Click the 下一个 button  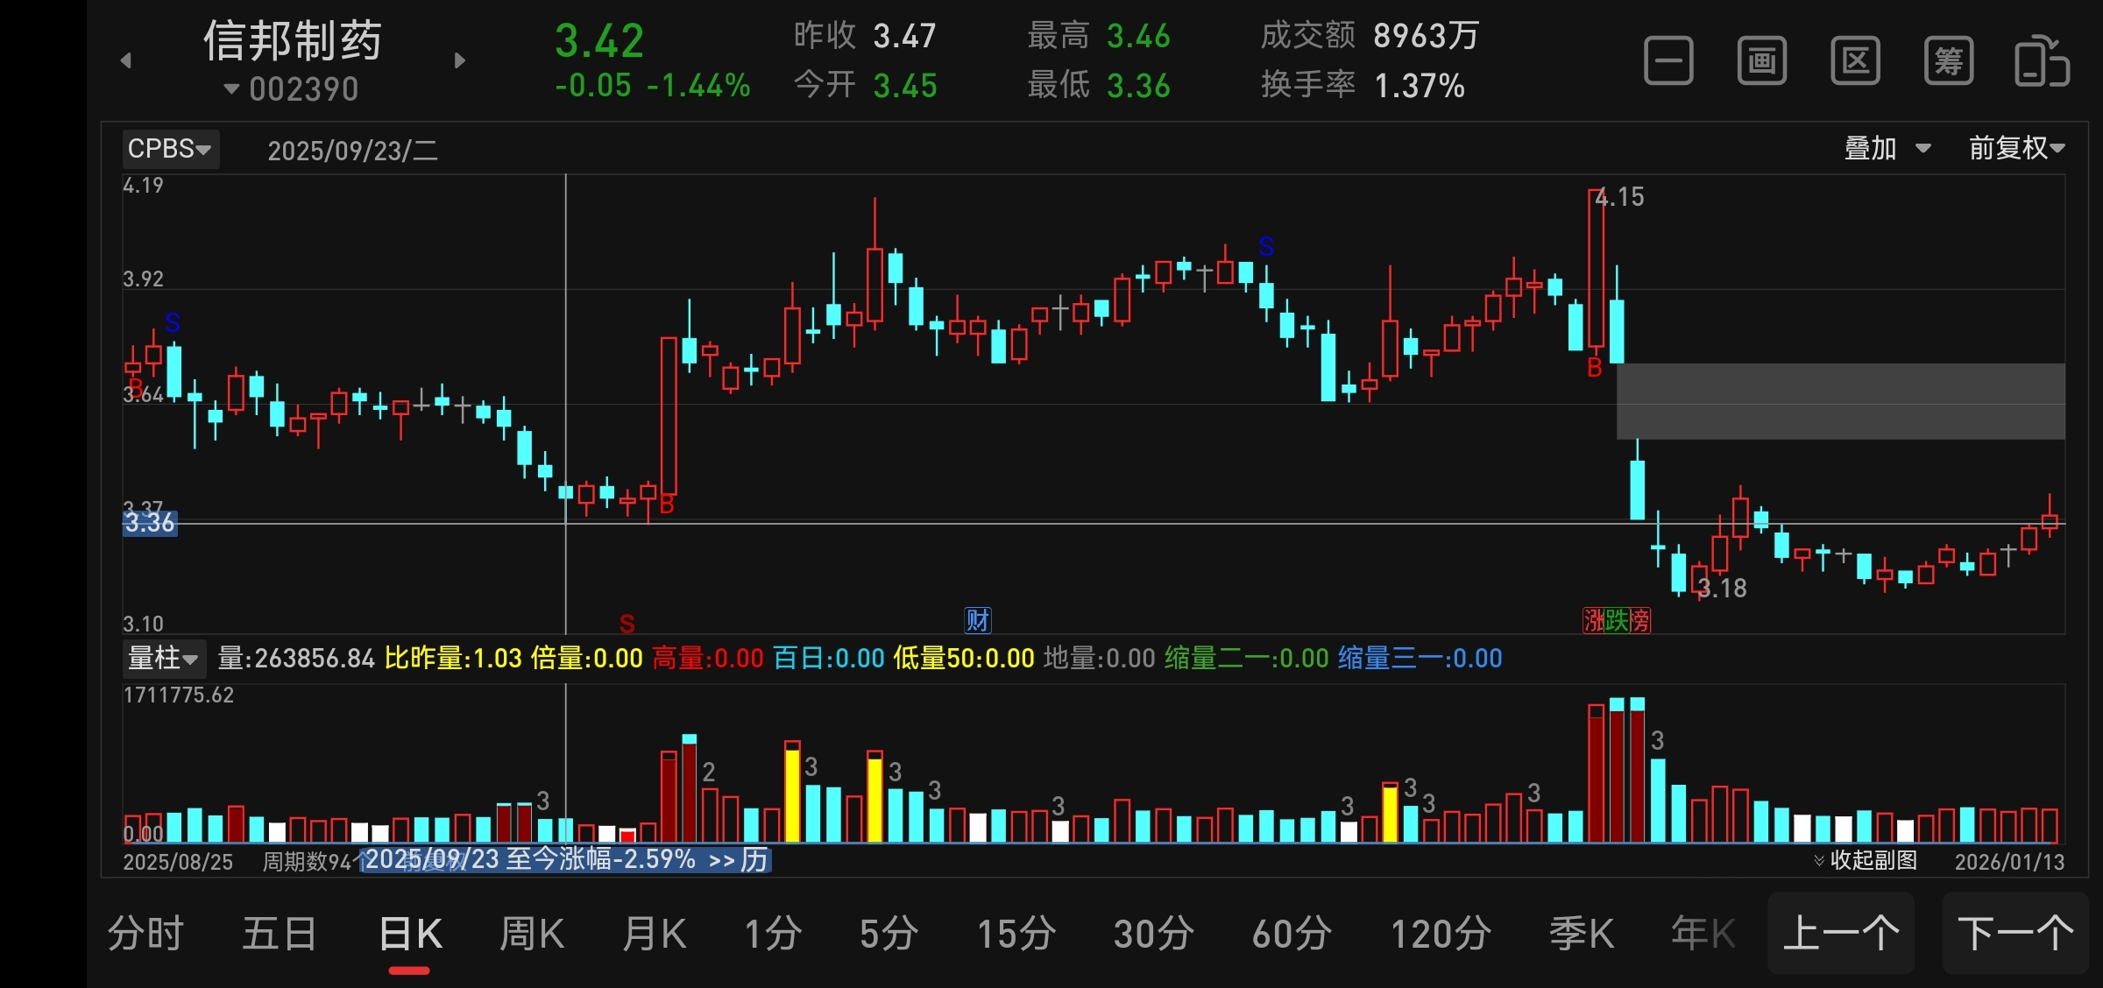(x=2015, y=934)
